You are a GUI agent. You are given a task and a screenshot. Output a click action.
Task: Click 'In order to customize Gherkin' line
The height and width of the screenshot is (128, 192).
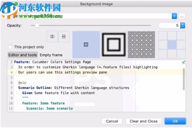click(88, 67)
